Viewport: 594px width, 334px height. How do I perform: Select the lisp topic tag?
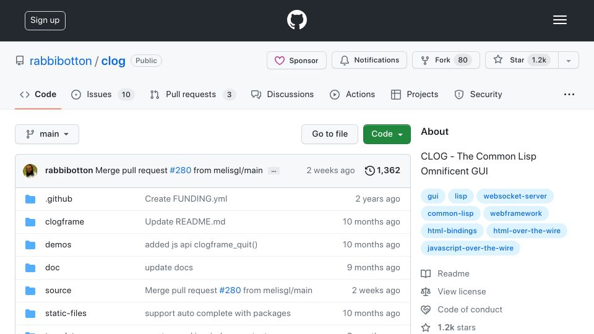460,196
